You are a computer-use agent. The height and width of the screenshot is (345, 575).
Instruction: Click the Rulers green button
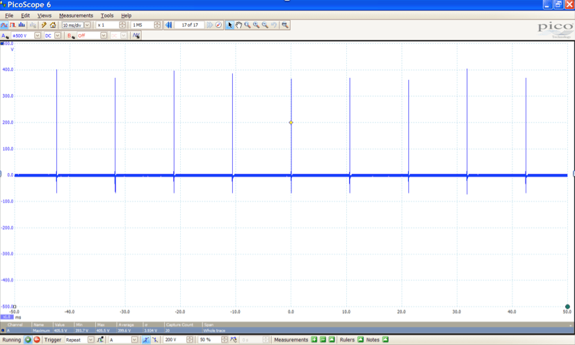click(x=360, y=339)
